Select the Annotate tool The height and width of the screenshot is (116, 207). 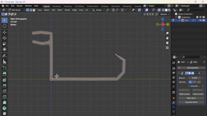coord(5,56)
